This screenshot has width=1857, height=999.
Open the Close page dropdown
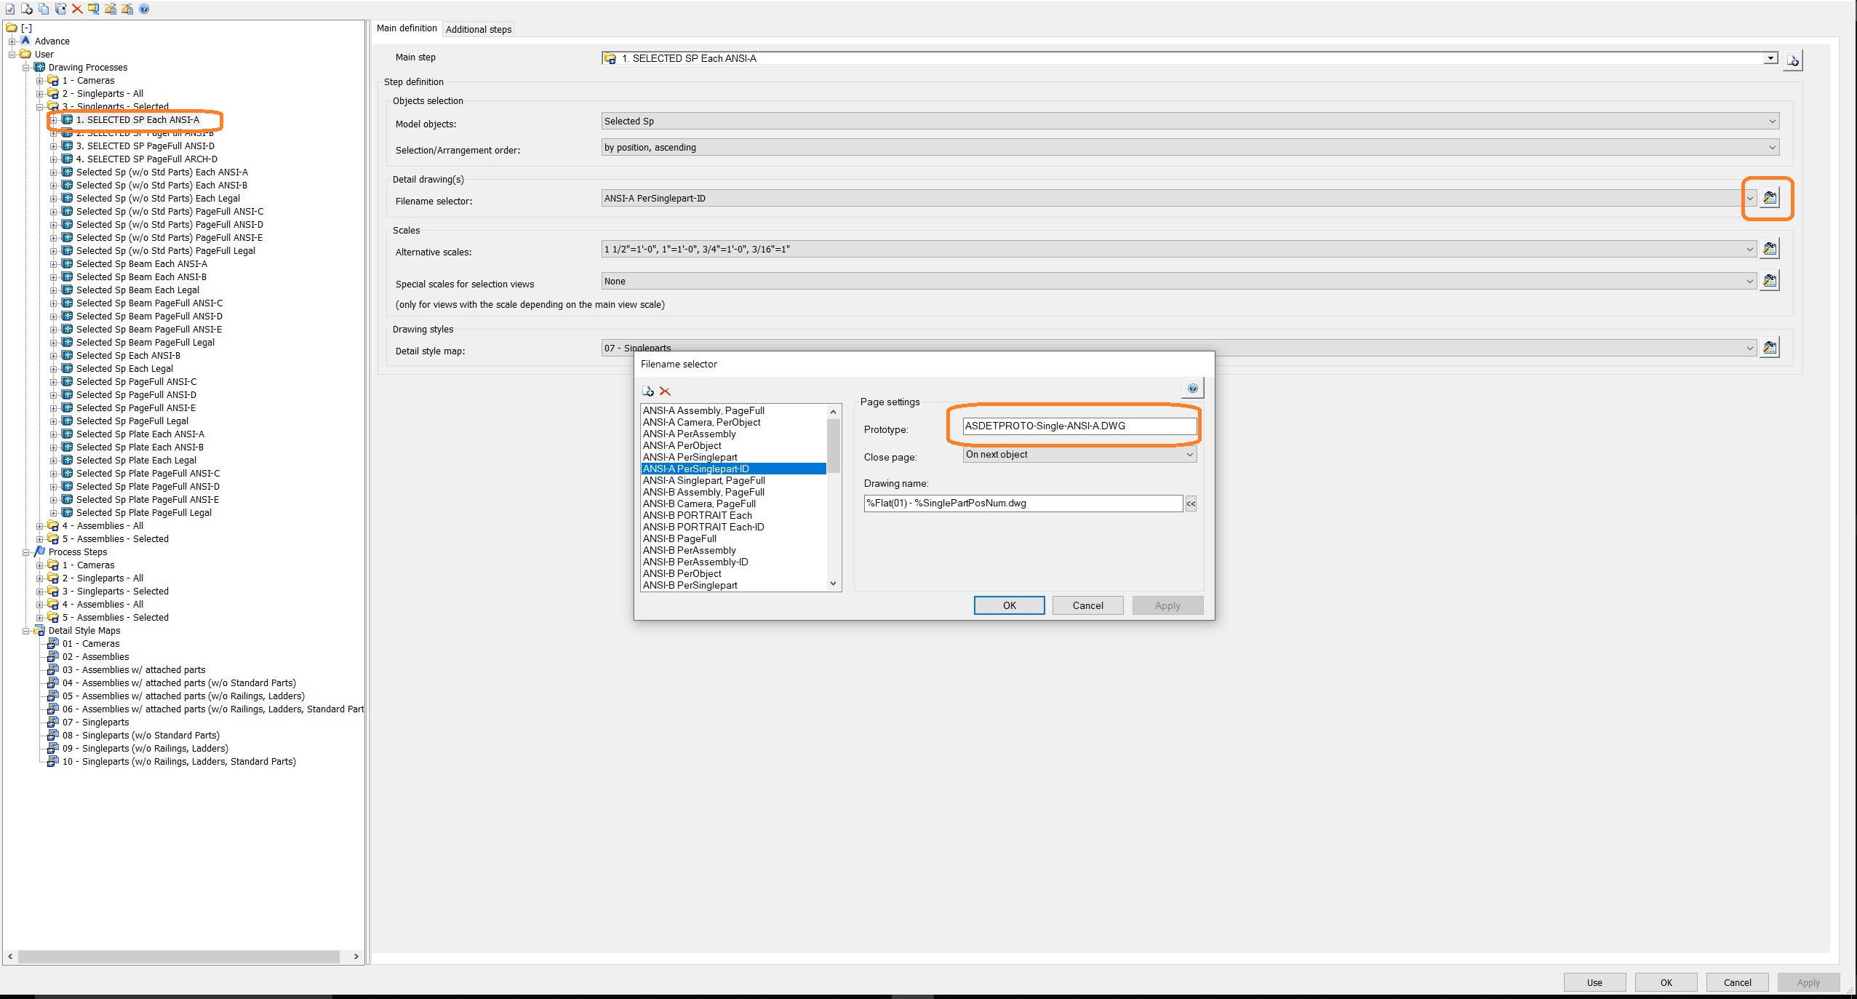pos(1189,454)
